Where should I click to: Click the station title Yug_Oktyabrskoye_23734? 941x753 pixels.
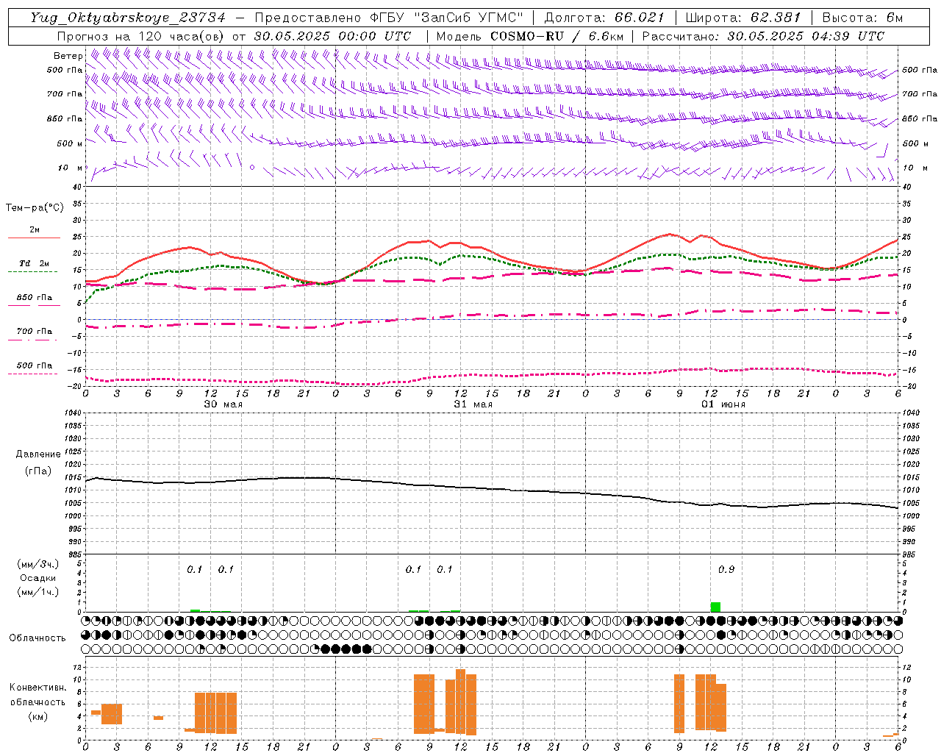click(x=128, y=18)
